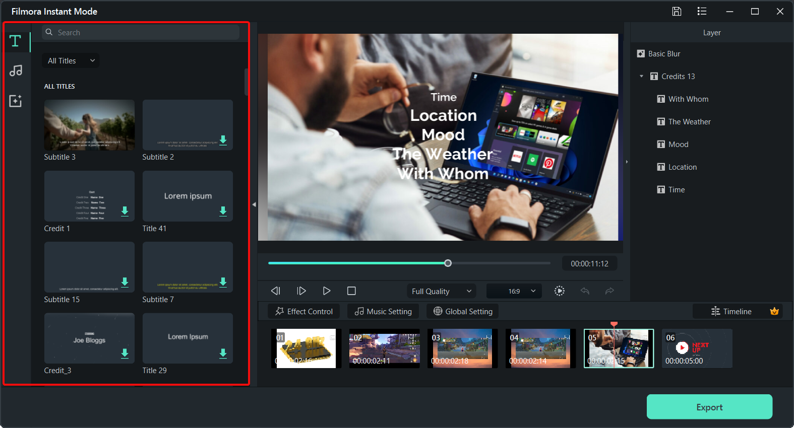The image size is (794, 428).
Task: Open the All Titles dropdown
Action: point(71,61)
